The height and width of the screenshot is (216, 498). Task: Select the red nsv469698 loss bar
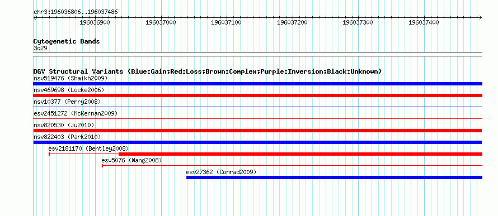click(257, 95)
